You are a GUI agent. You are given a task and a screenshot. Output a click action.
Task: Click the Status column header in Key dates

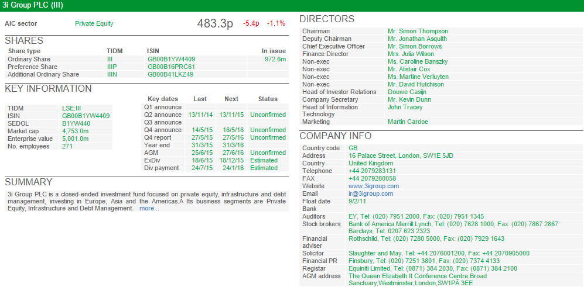pos(268,99)
